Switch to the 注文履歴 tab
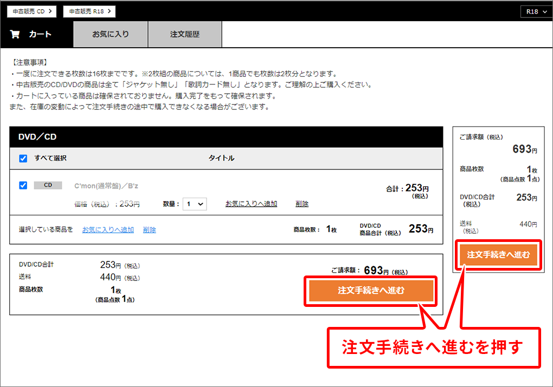The width and height of the screenshot is (553, 387). (185, 34)
